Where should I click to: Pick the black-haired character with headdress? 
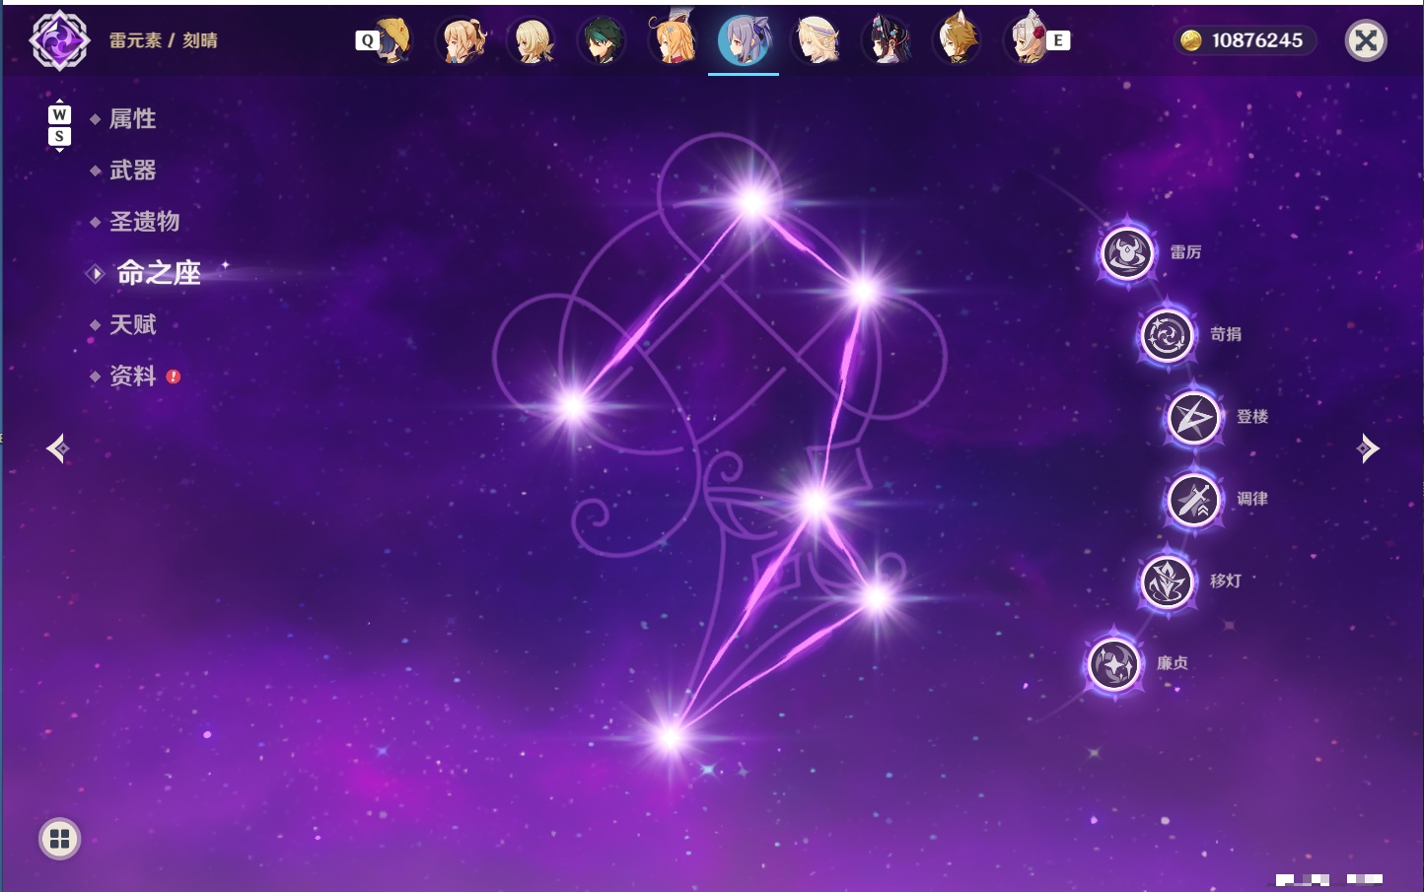[x=886, y=40]
